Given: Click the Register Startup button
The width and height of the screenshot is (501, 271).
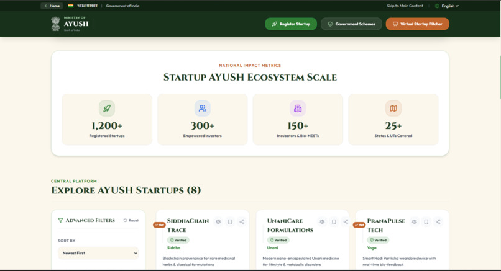Looking at the screenshot, I should 291,24.
